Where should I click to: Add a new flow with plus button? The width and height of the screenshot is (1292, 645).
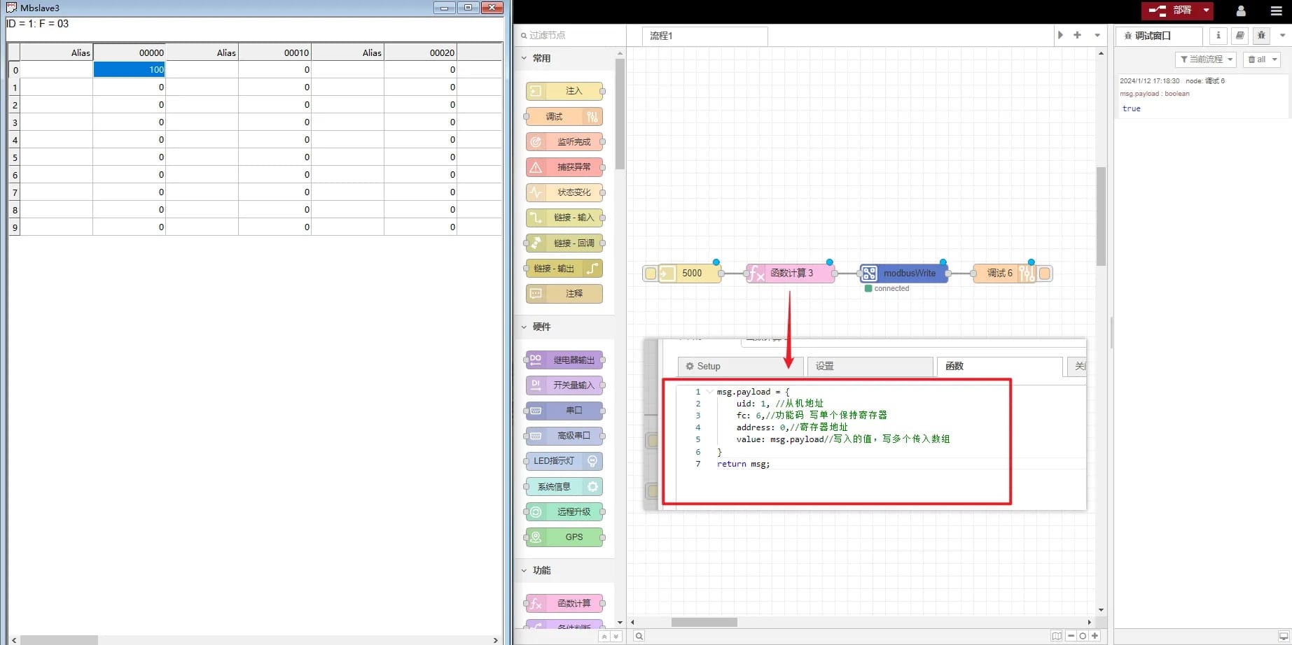[1077, 35]
